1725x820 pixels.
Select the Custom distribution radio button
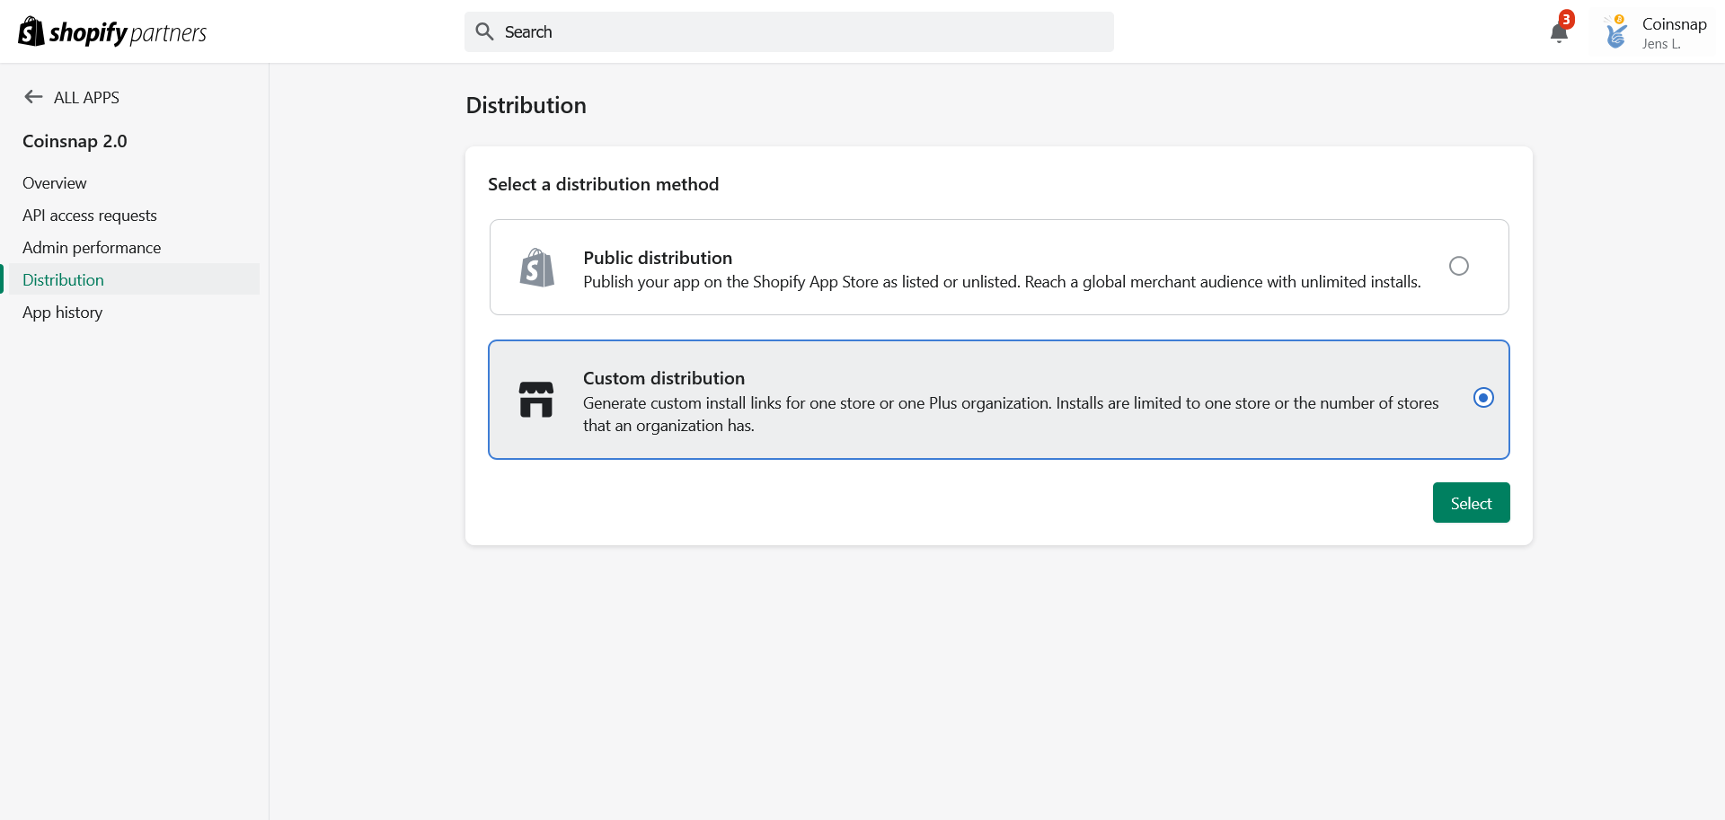coord(1483,398)
